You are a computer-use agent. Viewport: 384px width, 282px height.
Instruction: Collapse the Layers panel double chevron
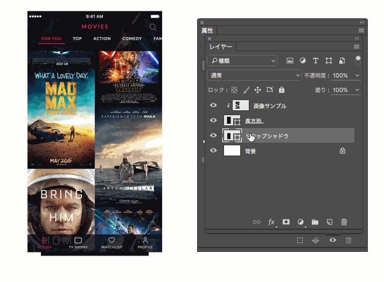pyautogui.click(x=357, y=39)
